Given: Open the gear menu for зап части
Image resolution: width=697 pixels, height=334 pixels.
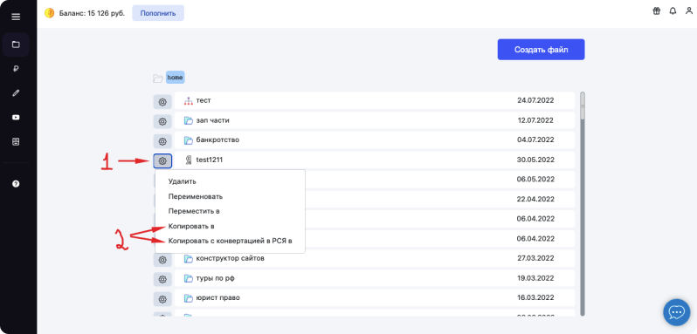Looking at the screenshot, I should pos(162,121).
